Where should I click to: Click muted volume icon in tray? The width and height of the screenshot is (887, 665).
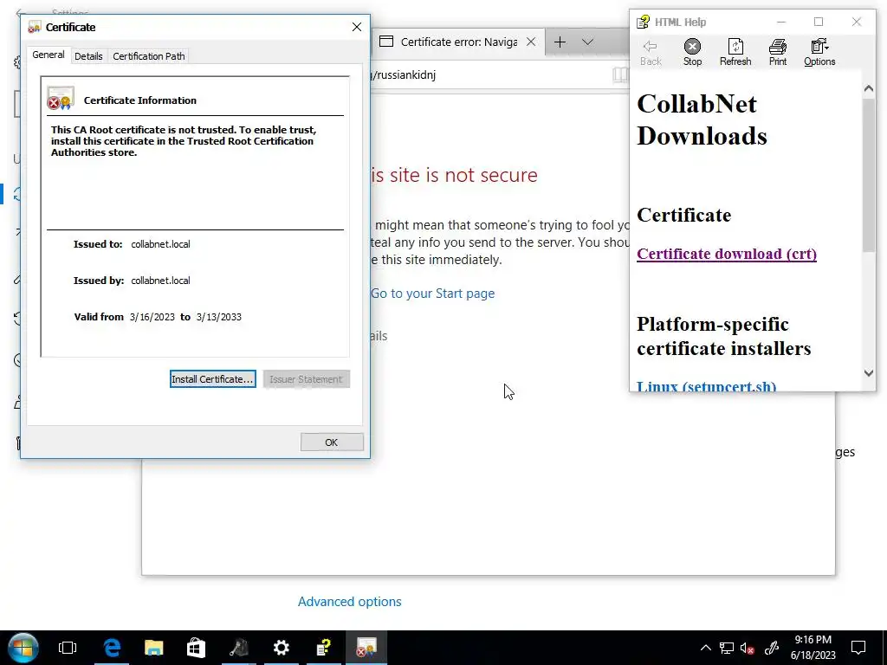point(748,648)
